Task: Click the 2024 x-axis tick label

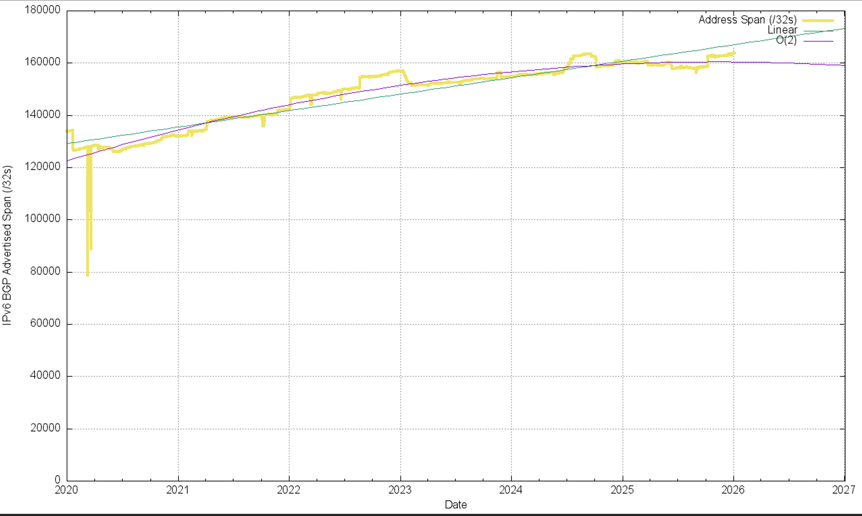Action: (511, 490)
